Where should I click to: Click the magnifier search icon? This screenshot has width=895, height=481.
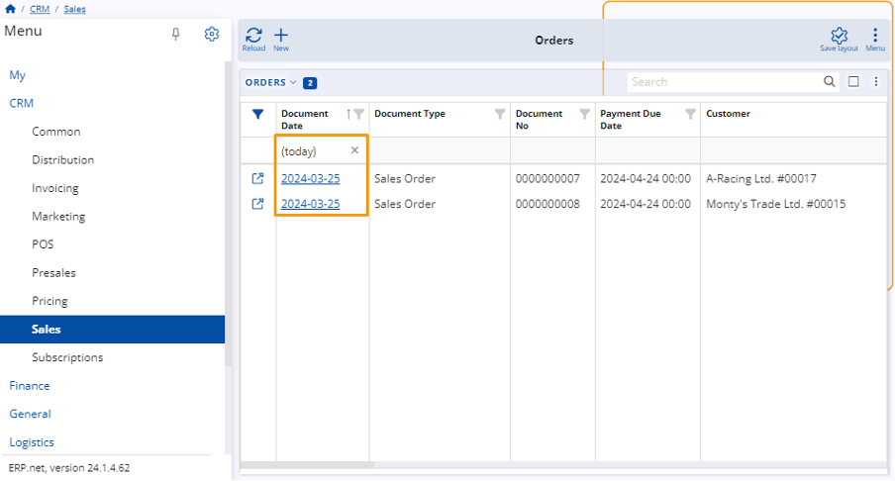(830, 82)
